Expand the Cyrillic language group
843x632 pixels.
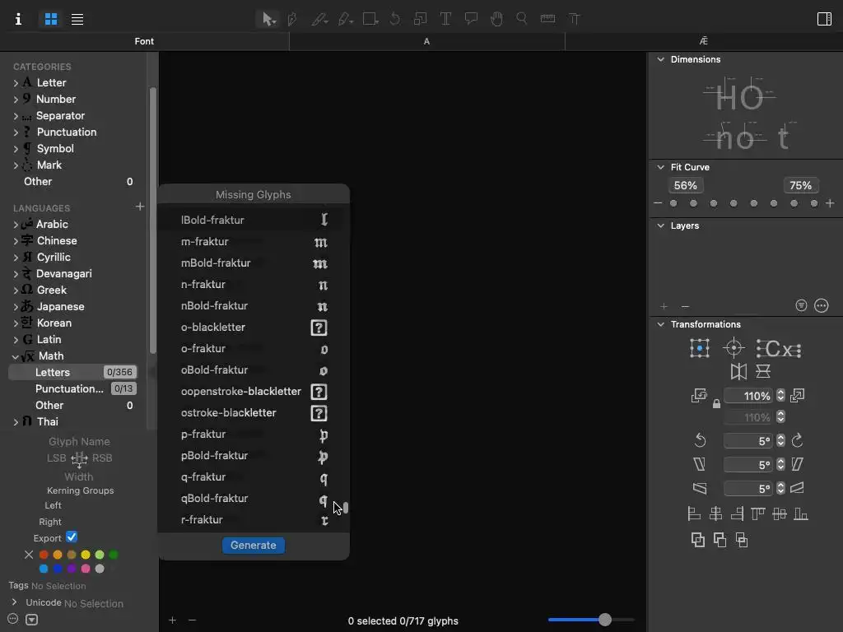click(x=16, y=258)
